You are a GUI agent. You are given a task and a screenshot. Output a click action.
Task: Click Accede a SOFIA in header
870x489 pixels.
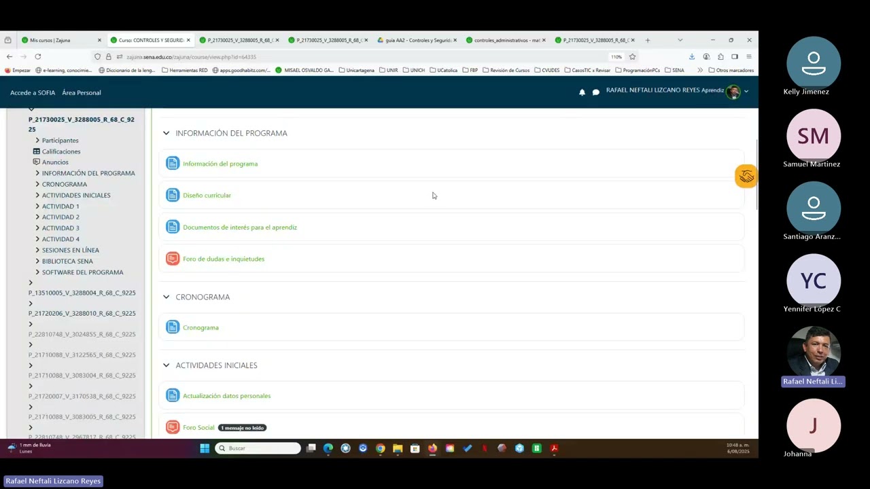point(33,92)
